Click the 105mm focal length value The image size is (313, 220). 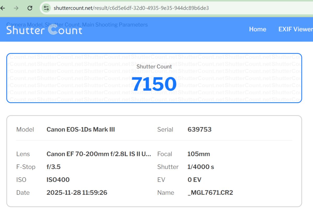[x=198, y=154]
